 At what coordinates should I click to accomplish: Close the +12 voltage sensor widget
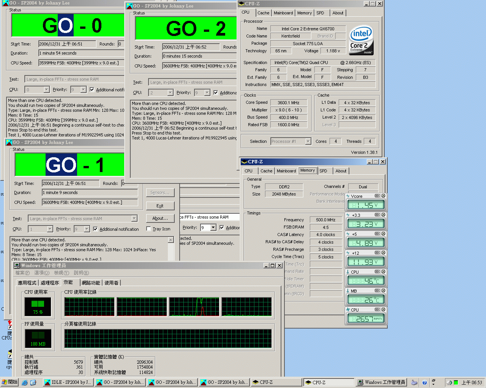pyautogui.click(x=383, y=253)
